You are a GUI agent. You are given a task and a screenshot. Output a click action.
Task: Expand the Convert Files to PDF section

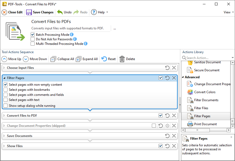coord(3,116)
